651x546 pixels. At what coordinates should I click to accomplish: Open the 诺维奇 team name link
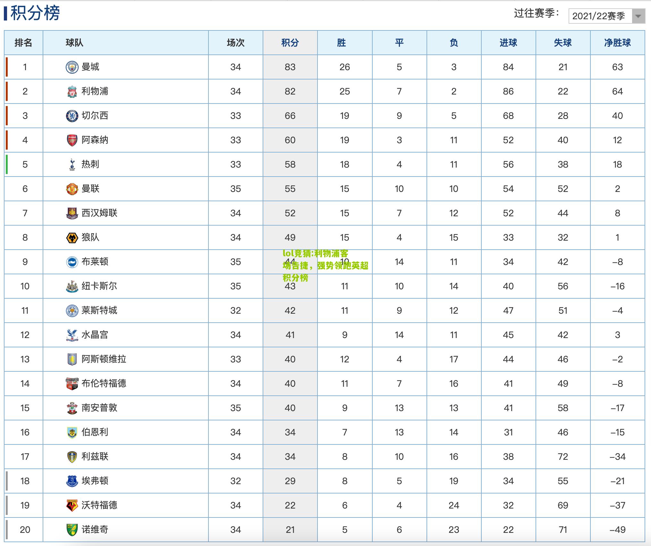(x=95, y=530)
